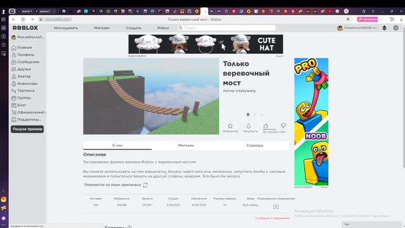Click the PRO NOOB side advertisement
405x228 pixels.
click(x=311, y=122)
